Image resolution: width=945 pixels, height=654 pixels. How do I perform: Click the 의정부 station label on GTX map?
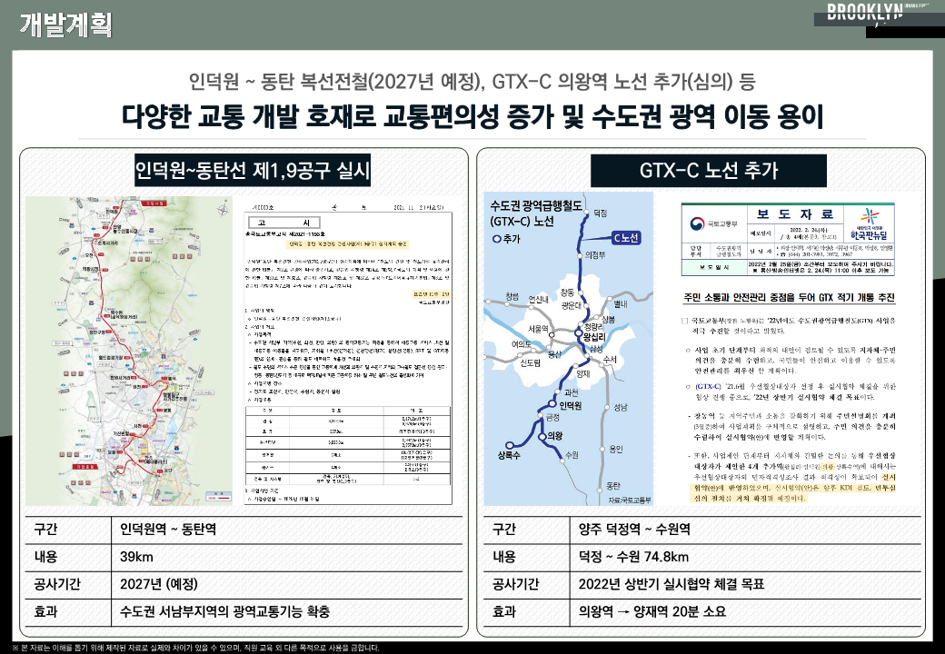(x=595, y=255)
